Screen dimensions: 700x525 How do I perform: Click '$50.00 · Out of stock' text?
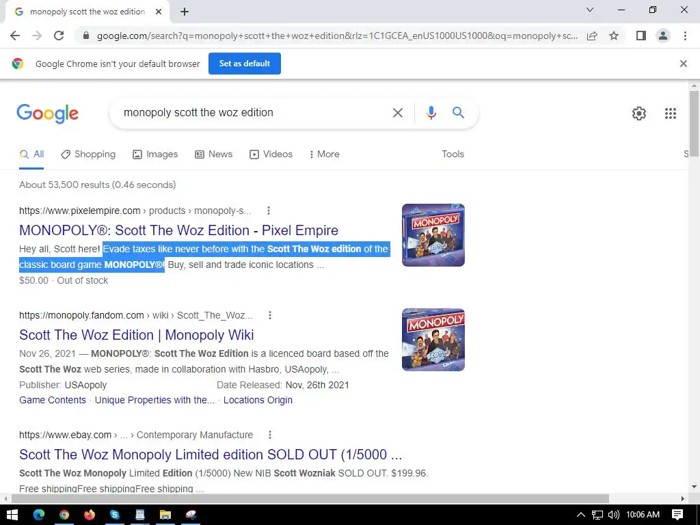click(64, 280)
